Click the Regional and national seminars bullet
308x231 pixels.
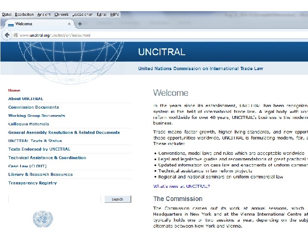click(x=221, y=177)
